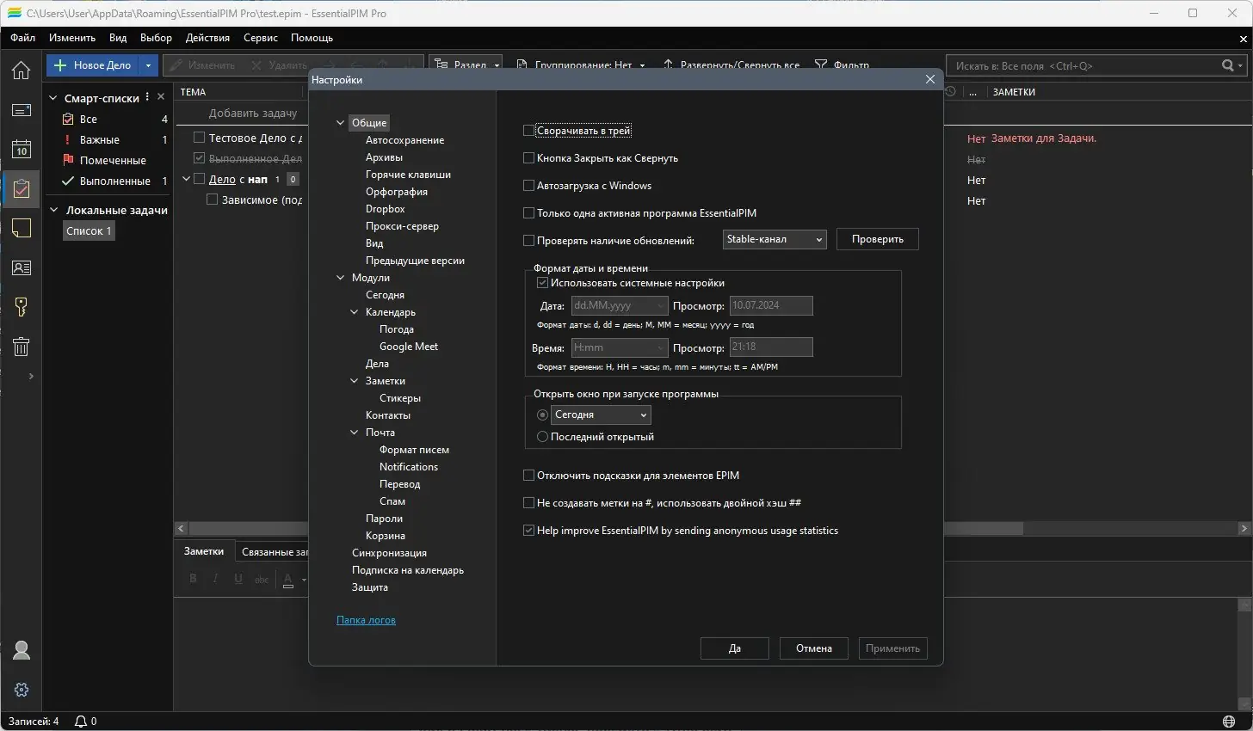Tick Кнопка Закрыть как Свернуть
This screenshot has height=731, width=1253.
[x=528, y=158]
